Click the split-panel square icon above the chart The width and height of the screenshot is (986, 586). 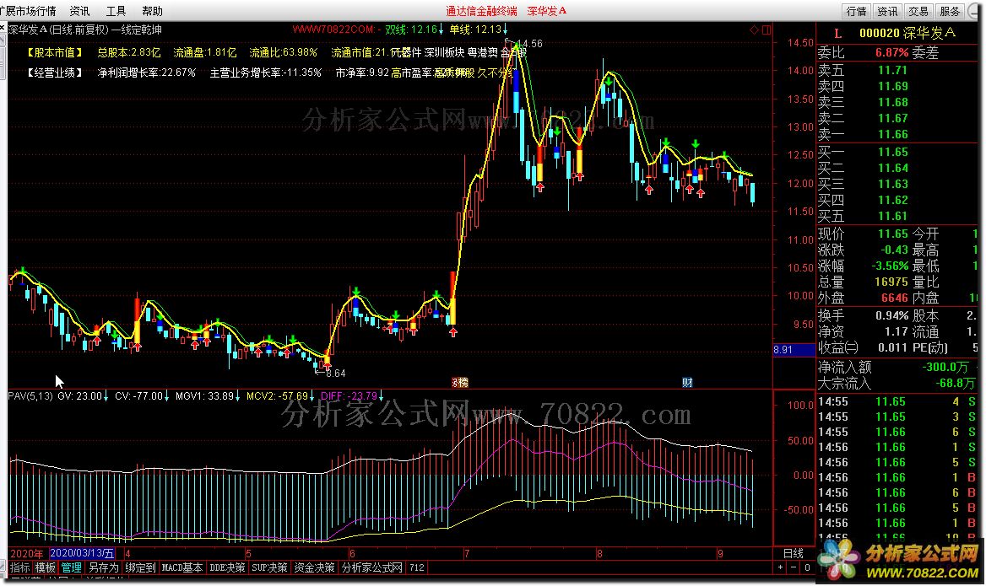coord(766,30)
